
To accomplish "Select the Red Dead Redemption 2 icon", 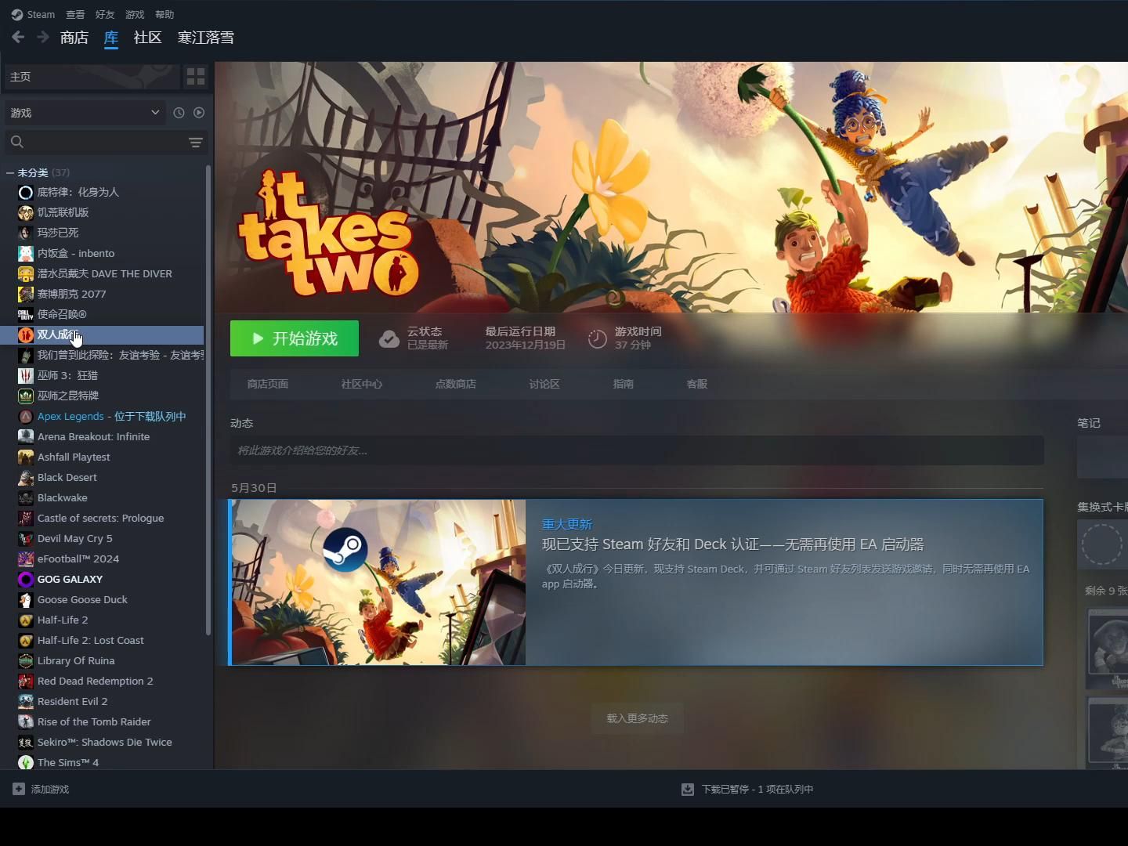I will tap(25, 681).
